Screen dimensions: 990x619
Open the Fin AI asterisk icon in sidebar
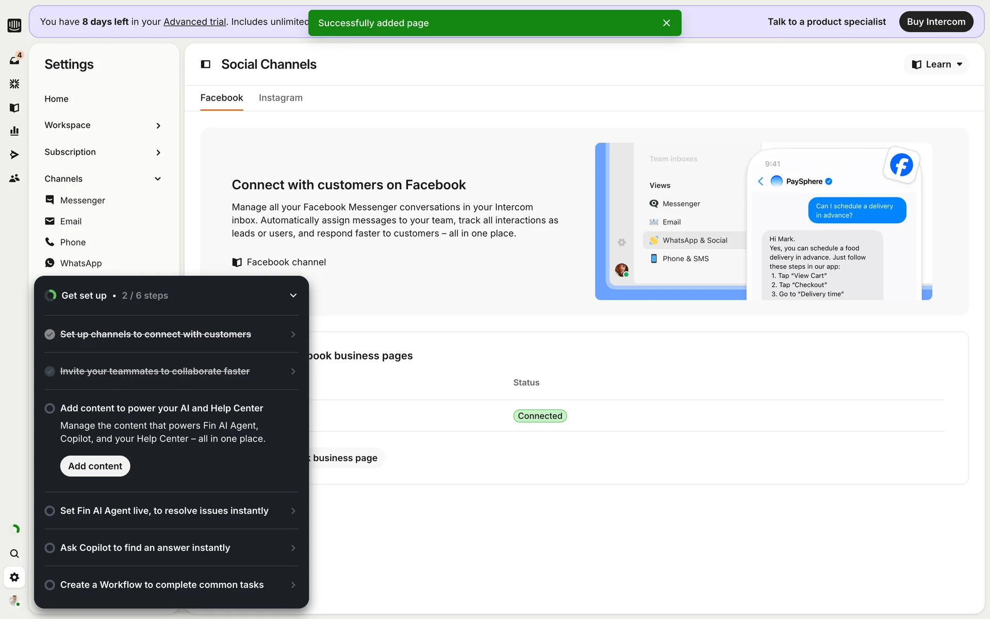tap(14, 84)
